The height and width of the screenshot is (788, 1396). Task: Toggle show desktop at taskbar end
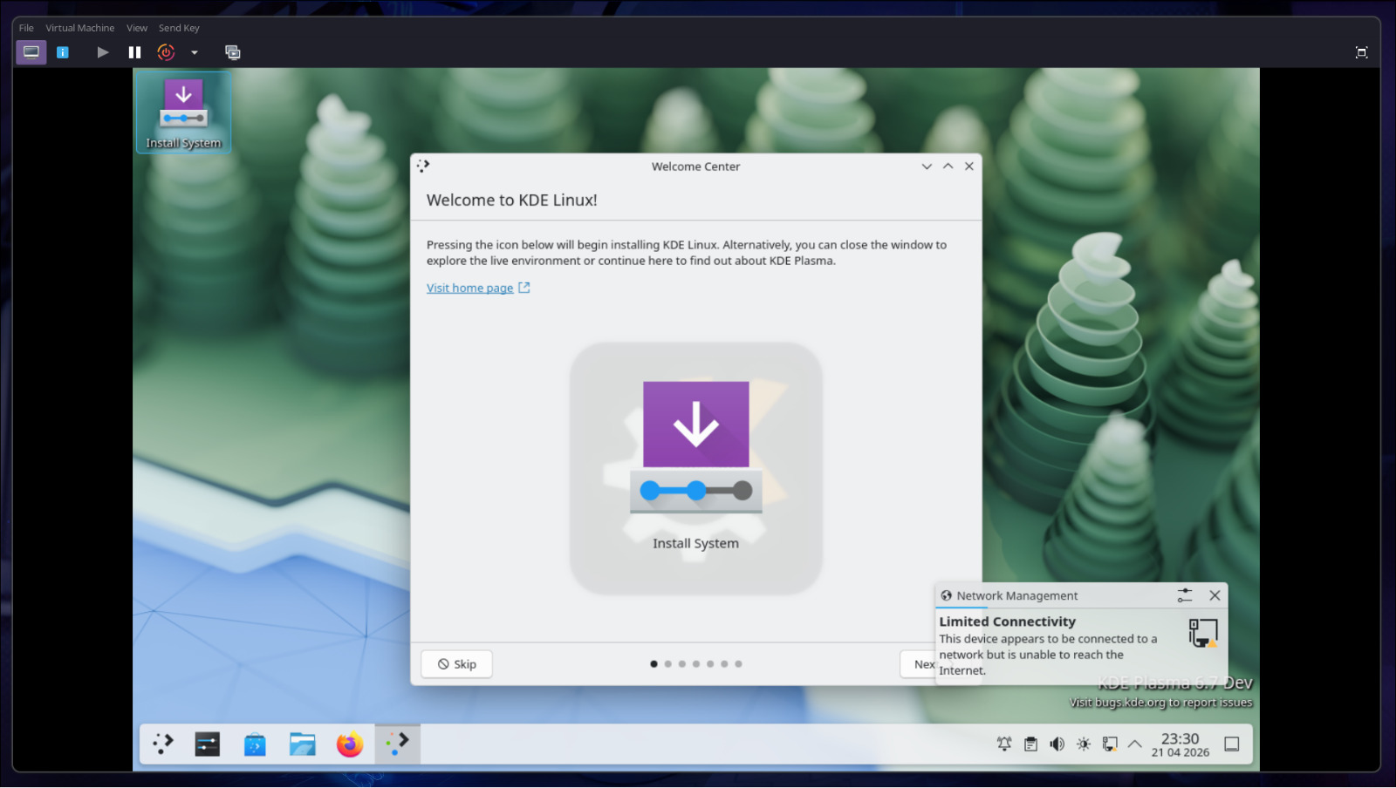[1231, 744]
